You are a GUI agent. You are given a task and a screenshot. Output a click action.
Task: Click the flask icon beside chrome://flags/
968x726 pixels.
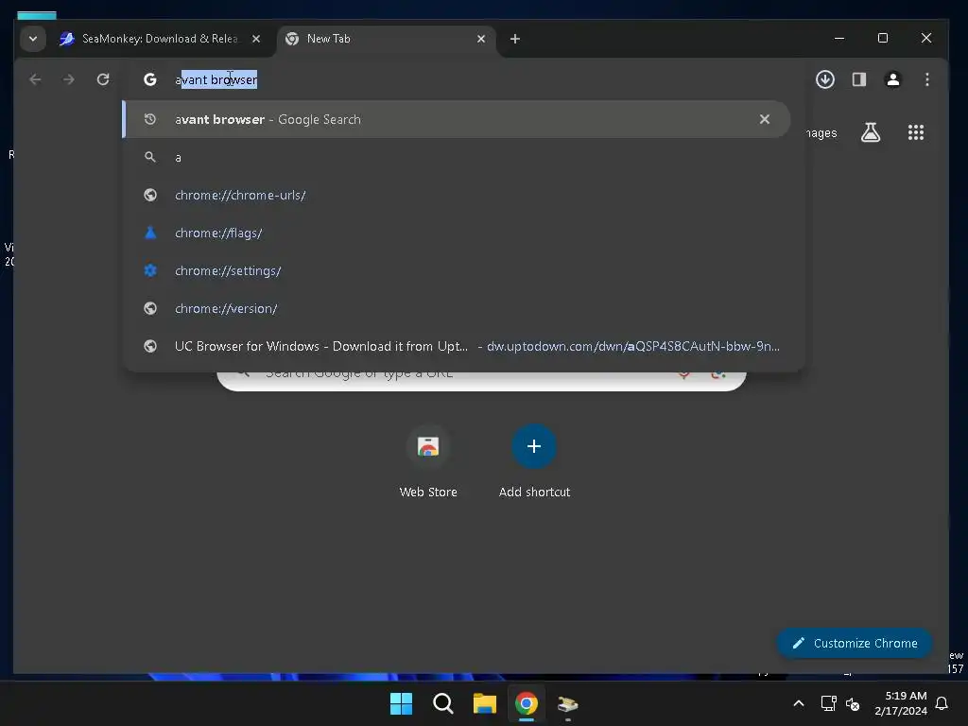click(150, 233)
